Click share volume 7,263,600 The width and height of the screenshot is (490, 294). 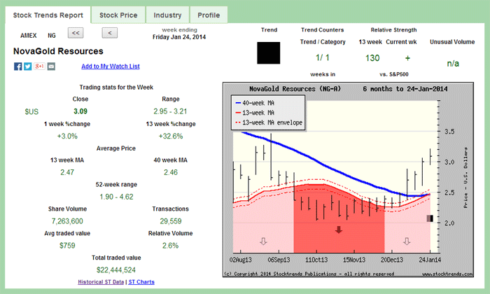(67, 221)
